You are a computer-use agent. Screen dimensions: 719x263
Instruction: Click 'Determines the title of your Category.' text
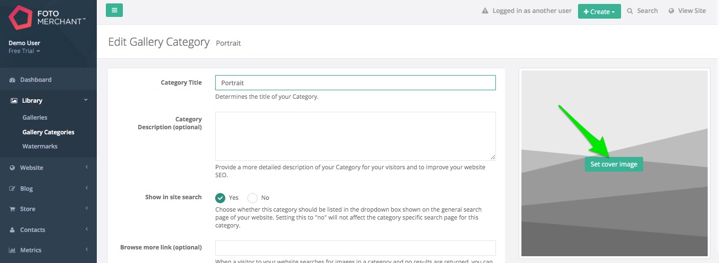click(267, 97)
